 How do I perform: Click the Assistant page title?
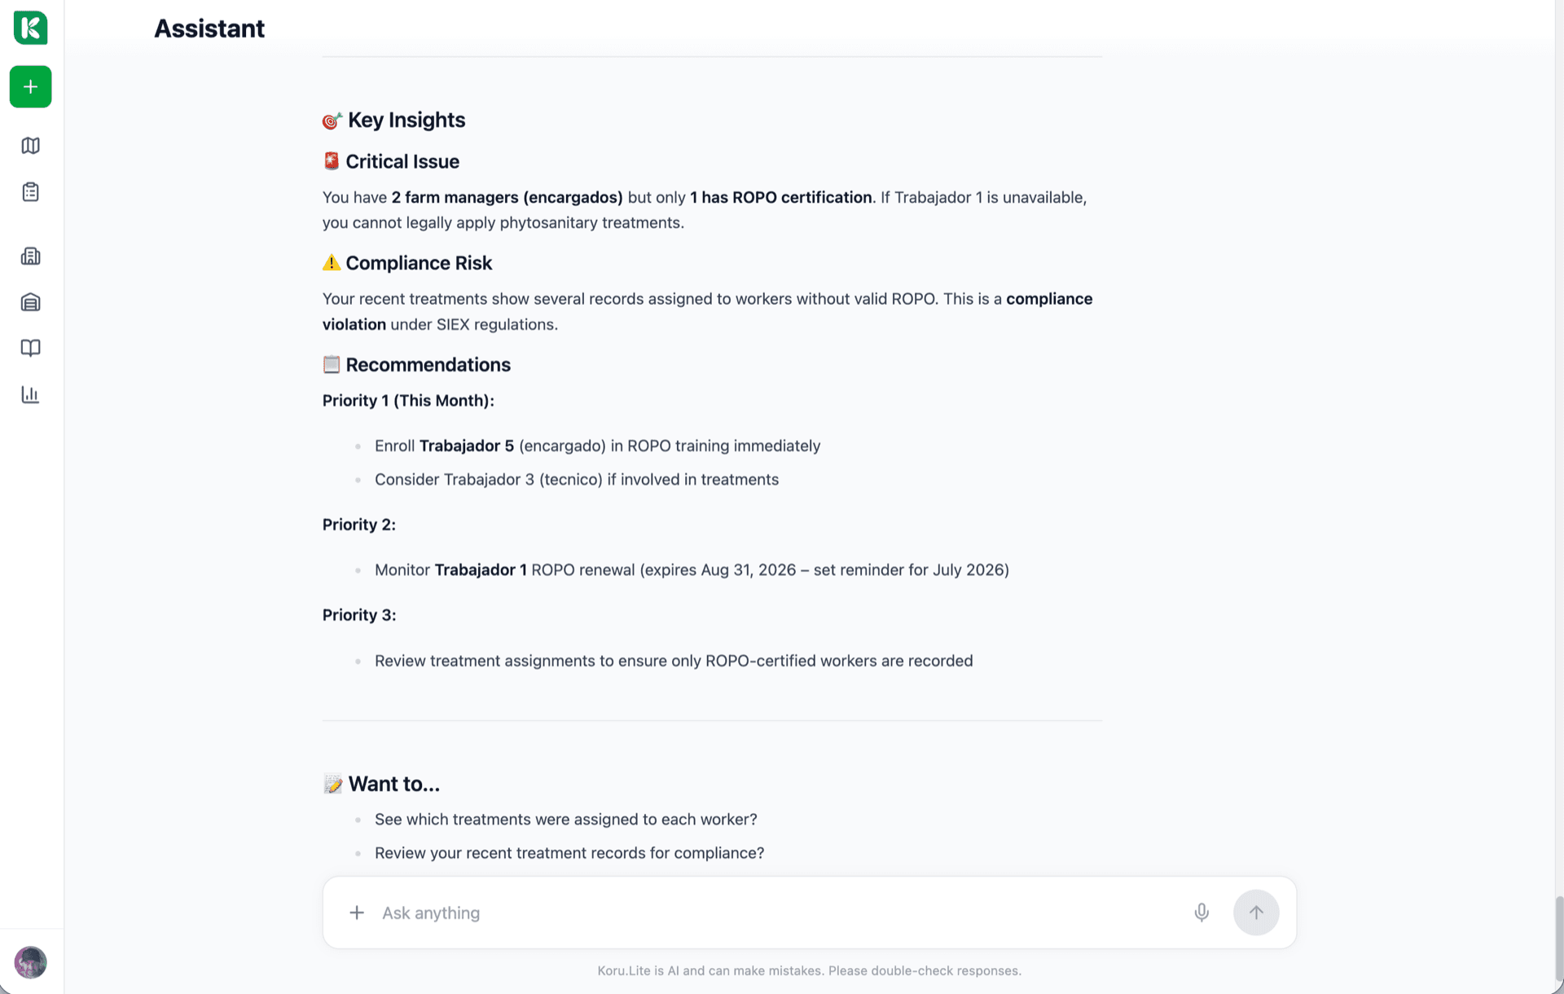tap(209, 28)
